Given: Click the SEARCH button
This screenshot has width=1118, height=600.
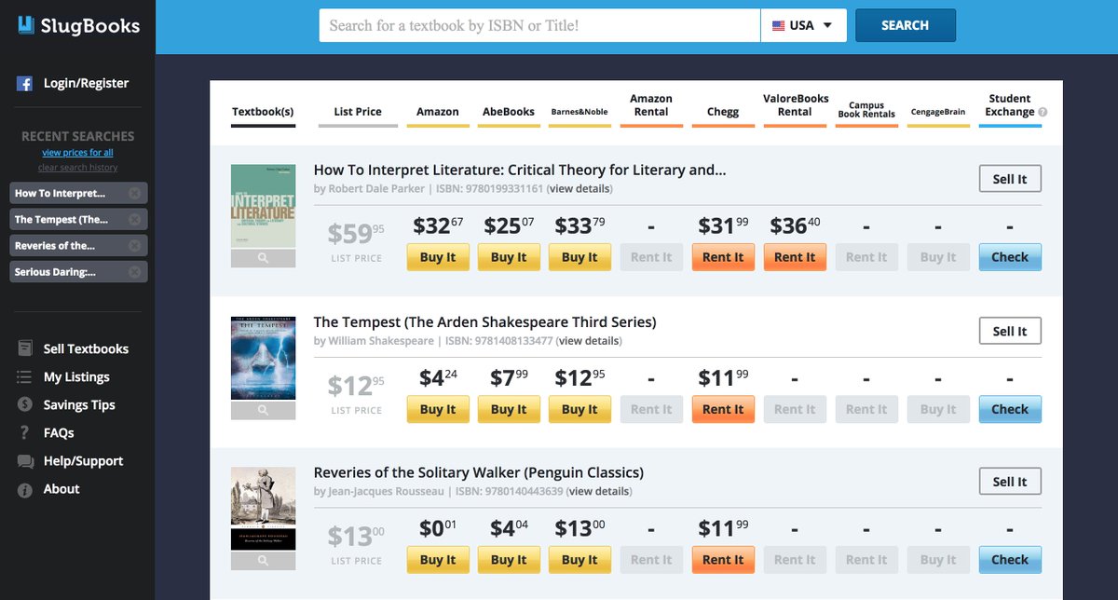Looking at the screenshot, I should [906, 25].
